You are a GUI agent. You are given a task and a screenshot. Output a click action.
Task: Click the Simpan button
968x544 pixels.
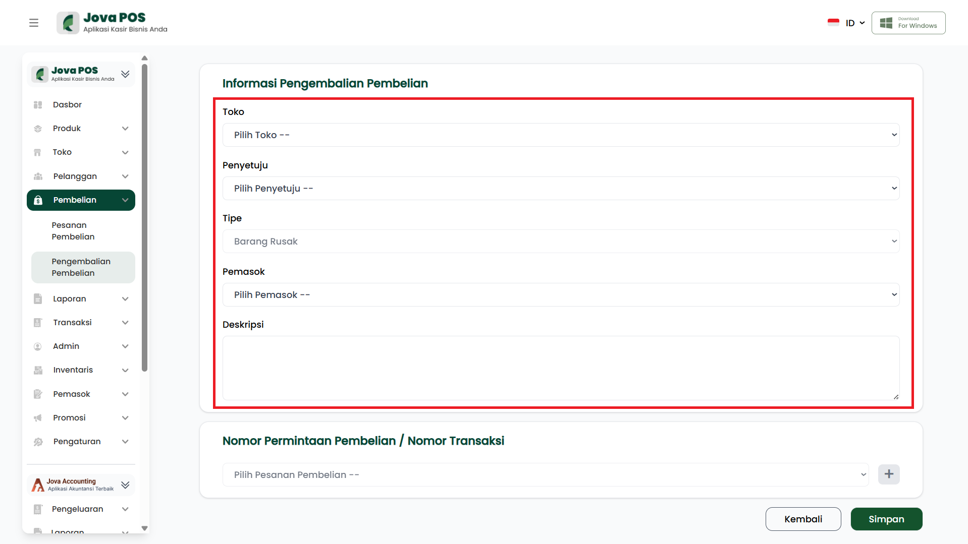pos(886,519)
